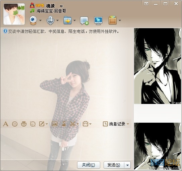182x171 pixels.
Task: Click the 发送(S) send button
Action: click(x=114, y=165)
